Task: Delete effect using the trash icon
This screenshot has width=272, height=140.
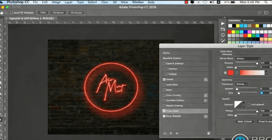Action: coord(209,133)
